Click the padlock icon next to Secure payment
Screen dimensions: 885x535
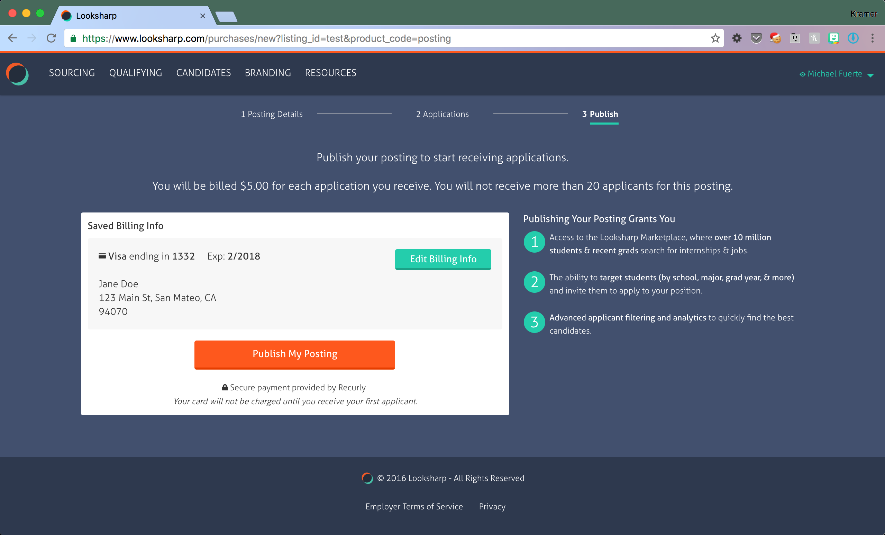[225, 387]
